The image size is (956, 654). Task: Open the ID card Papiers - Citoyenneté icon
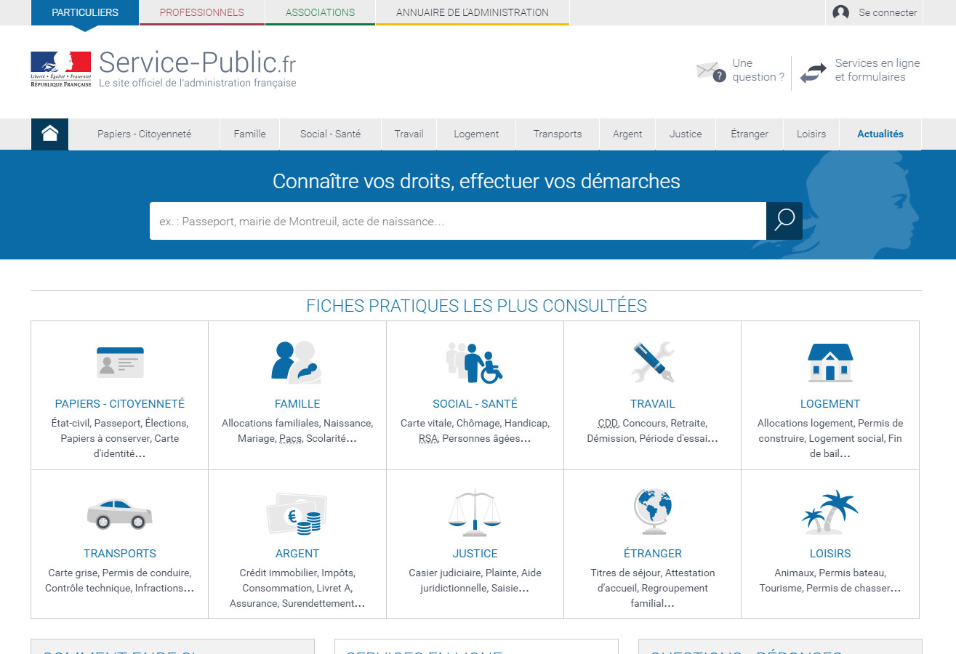point(120,362)
